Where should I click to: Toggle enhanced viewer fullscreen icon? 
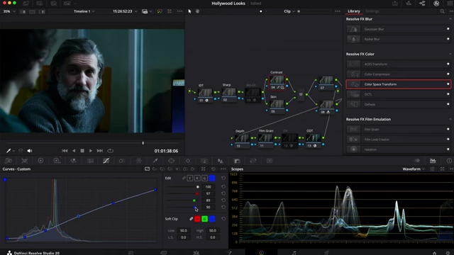tap(170, 11)
